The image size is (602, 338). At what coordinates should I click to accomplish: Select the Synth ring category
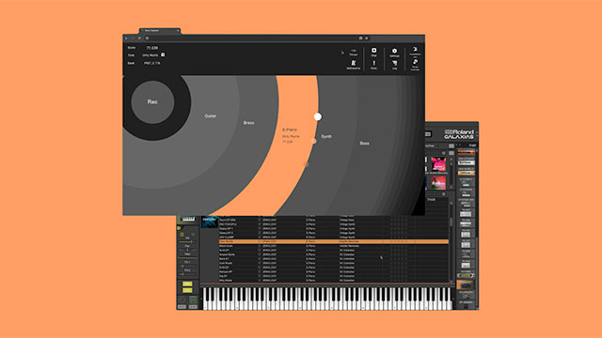point(326,136)
